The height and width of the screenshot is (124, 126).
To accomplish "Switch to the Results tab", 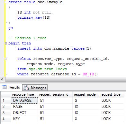I will click(x=11, y=87).
